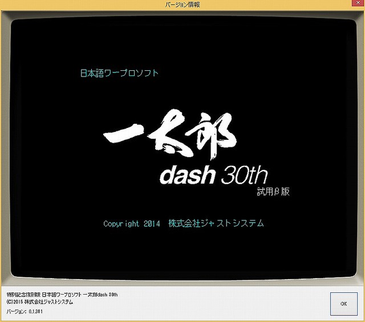Click the 'バージョン: 0.1.301' version text
Screen dimensions: 365x322
(25, 312)
